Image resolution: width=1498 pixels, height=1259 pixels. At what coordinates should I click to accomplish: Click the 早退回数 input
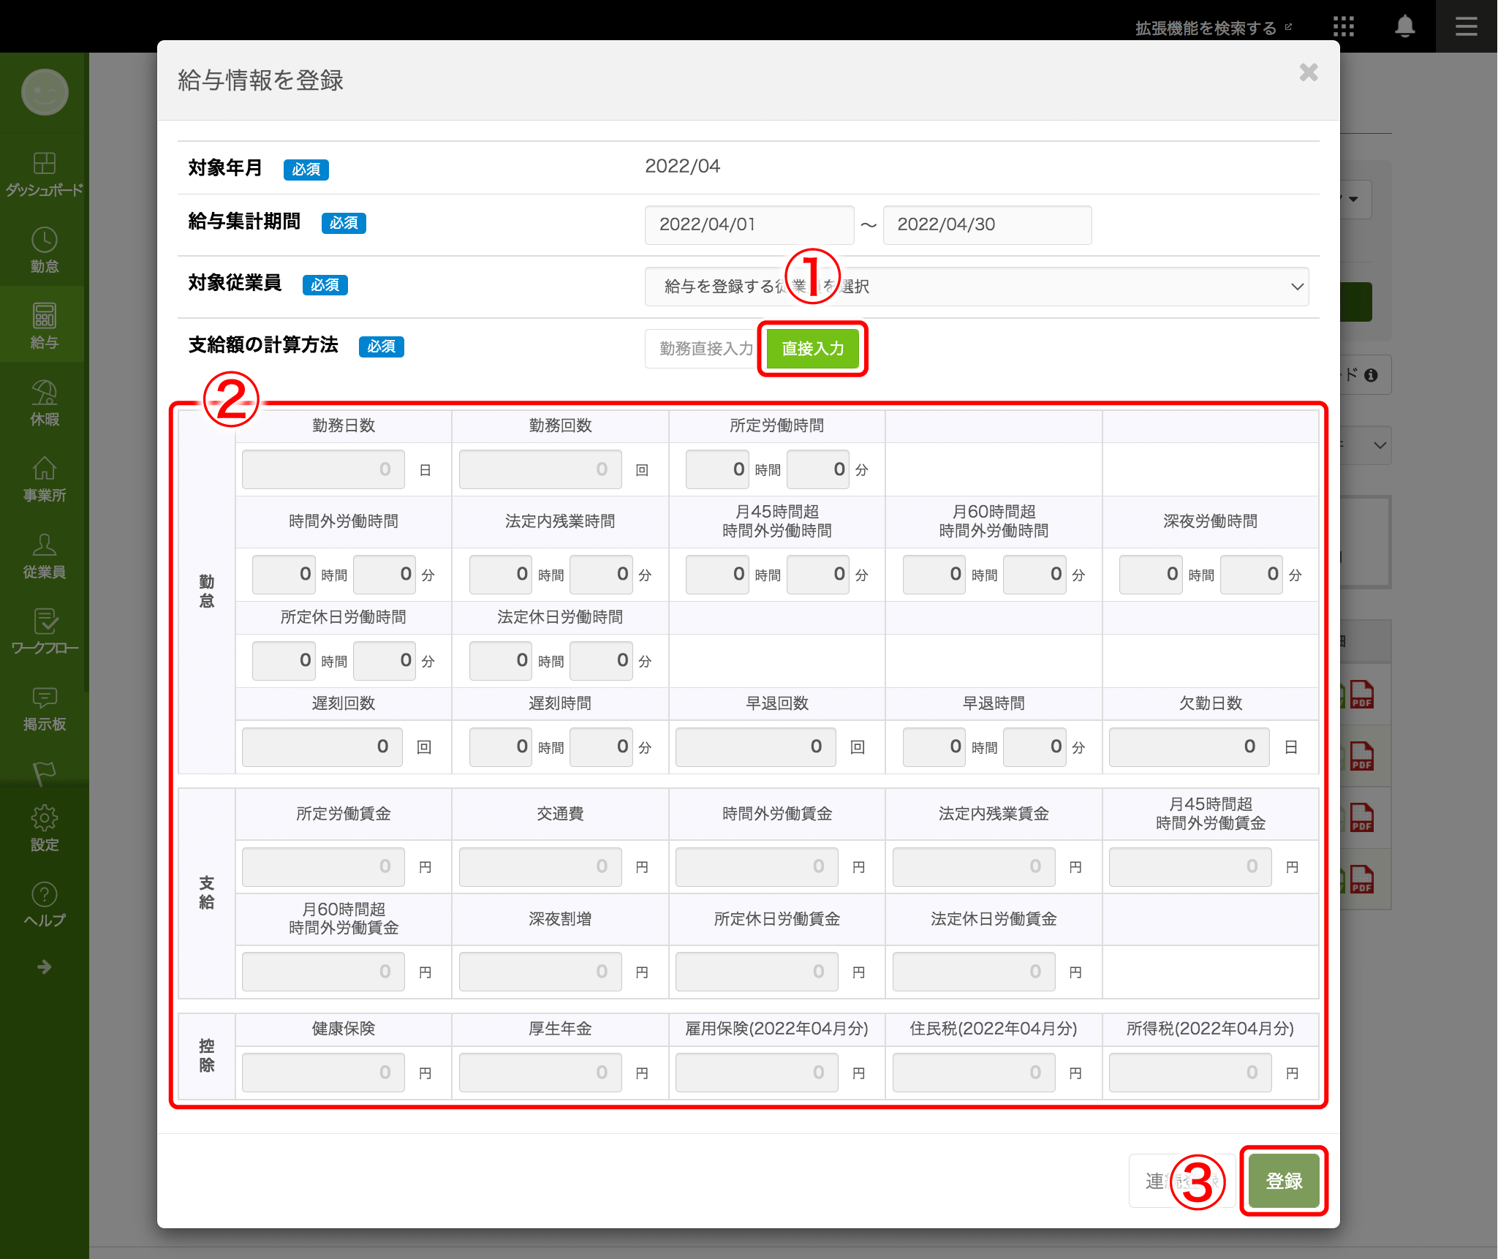coord(756,746)
